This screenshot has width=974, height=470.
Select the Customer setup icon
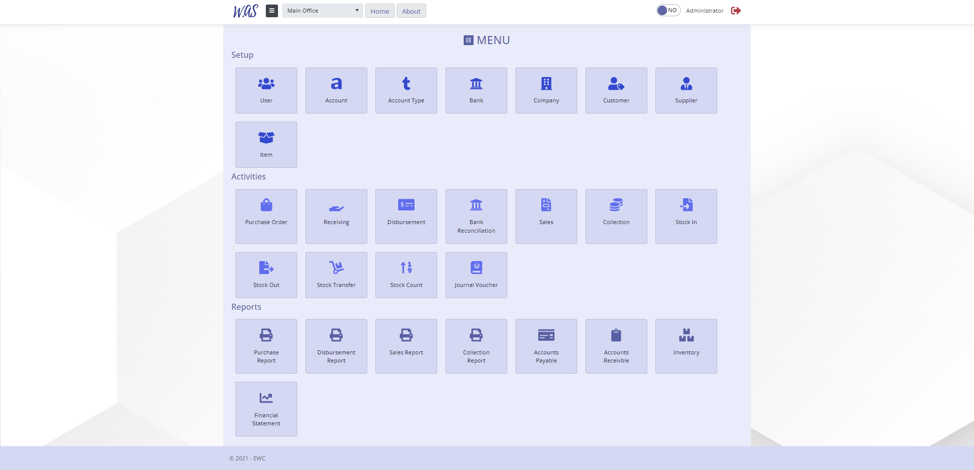point(616,84)
